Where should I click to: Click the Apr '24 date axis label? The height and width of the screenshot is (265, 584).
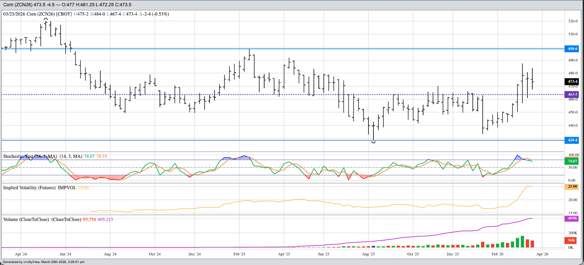pos(21,254)
